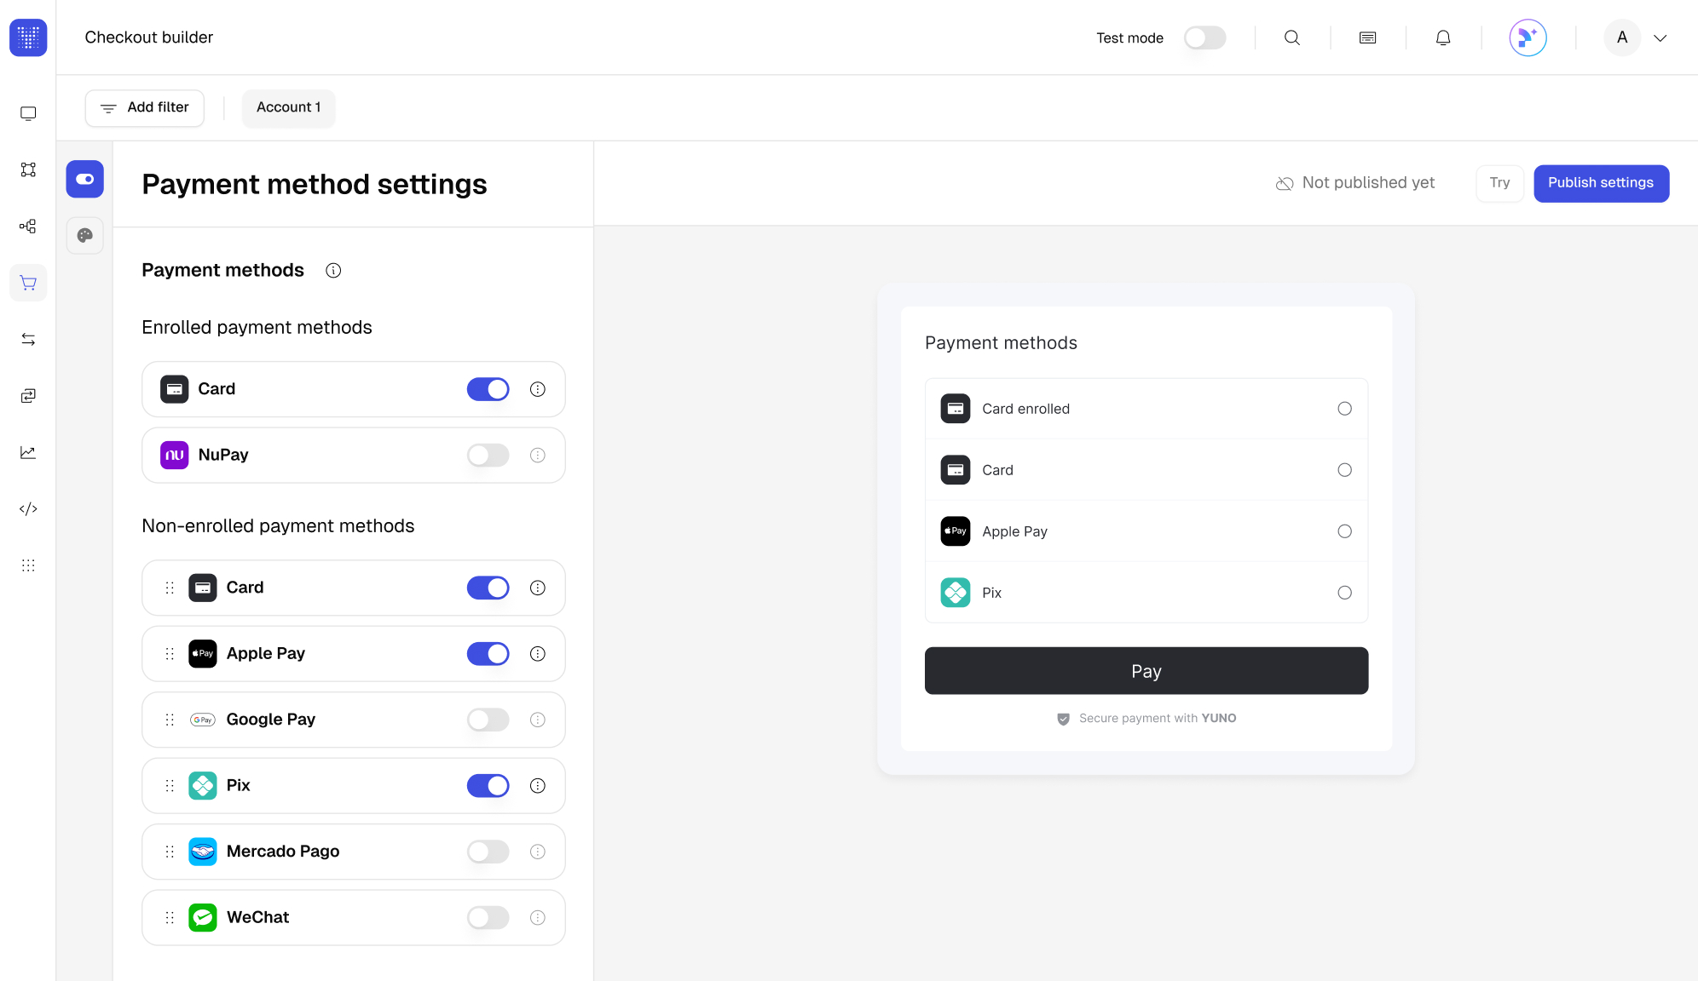Open the Account 1 filter chip
Image resolution: width=1698 pixels, height=981 pixels.
(288, 107)
